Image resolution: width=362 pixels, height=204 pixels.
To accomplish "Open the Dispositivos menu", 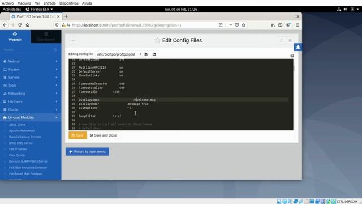I will click(x=69, y=3).
